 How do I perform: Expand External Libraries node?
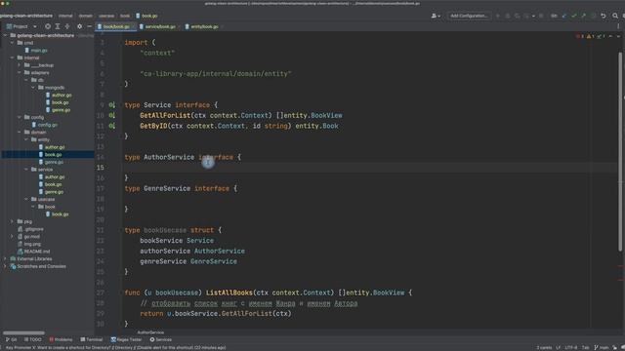tap(5, 258)
